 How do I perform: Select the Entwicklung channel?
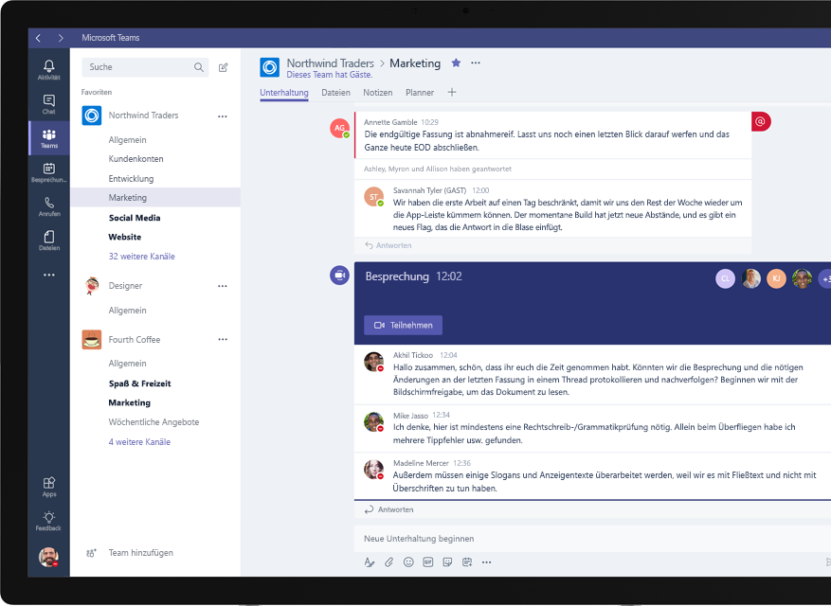point(131,179)
